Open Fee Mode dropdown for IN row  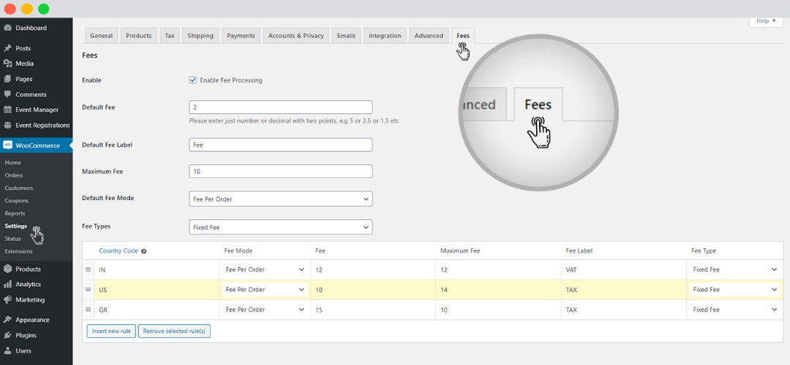pyautogui.click(x=265, y=269)
